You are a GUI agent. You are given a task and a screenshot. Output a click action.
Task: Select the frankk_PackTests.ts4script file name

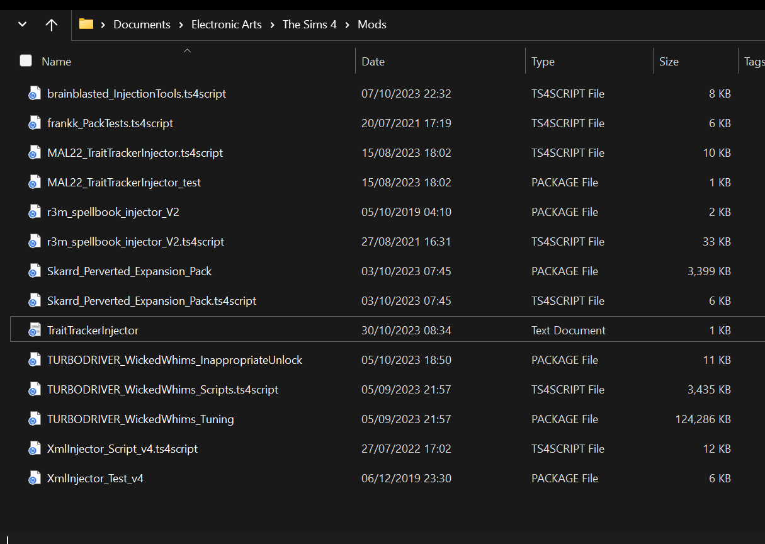[x=110, y=123]
